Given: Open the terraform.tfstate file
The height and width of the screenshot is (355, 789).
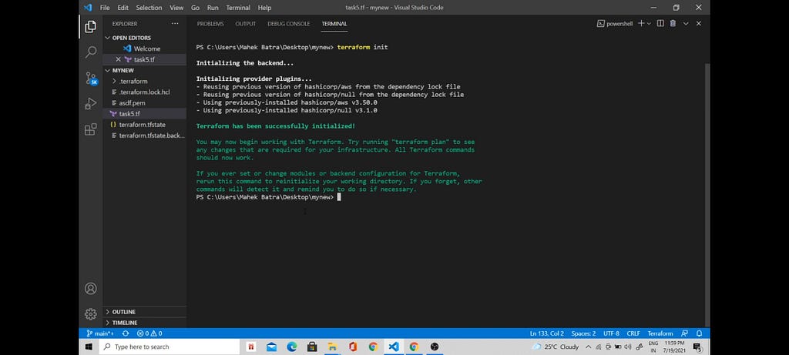Looking at the screenshot, I should pyautogui.click(x=144, y=124).
